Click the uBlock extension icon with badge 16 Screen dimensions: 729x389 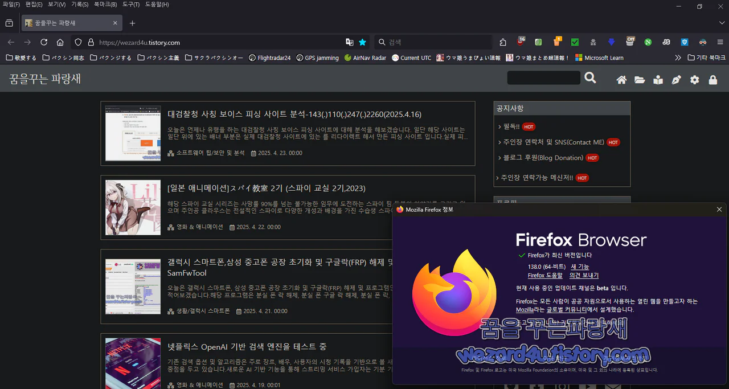[521, 42]
